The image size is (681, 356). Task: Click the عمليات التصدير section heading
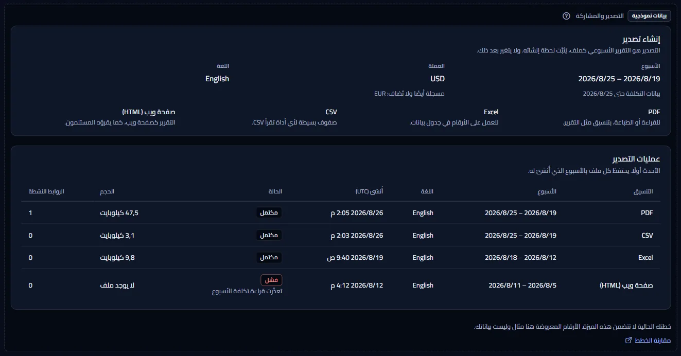click(636, 159)
